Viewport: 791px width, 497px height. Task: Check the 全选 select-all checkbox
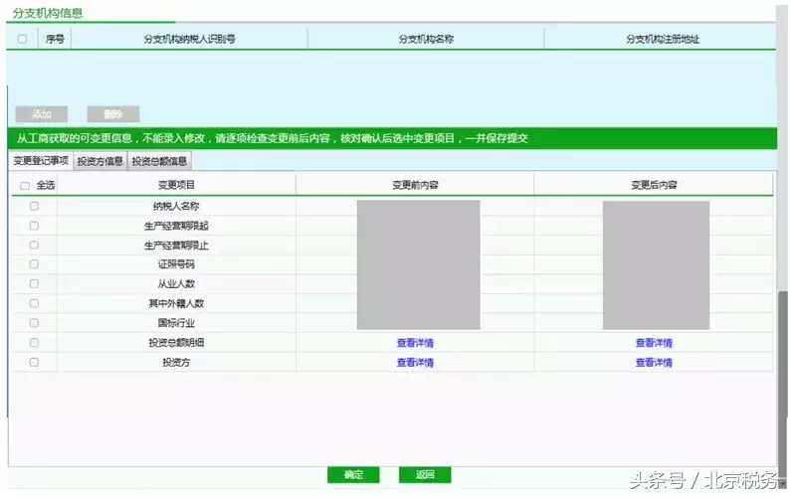(x=25, y=186)
